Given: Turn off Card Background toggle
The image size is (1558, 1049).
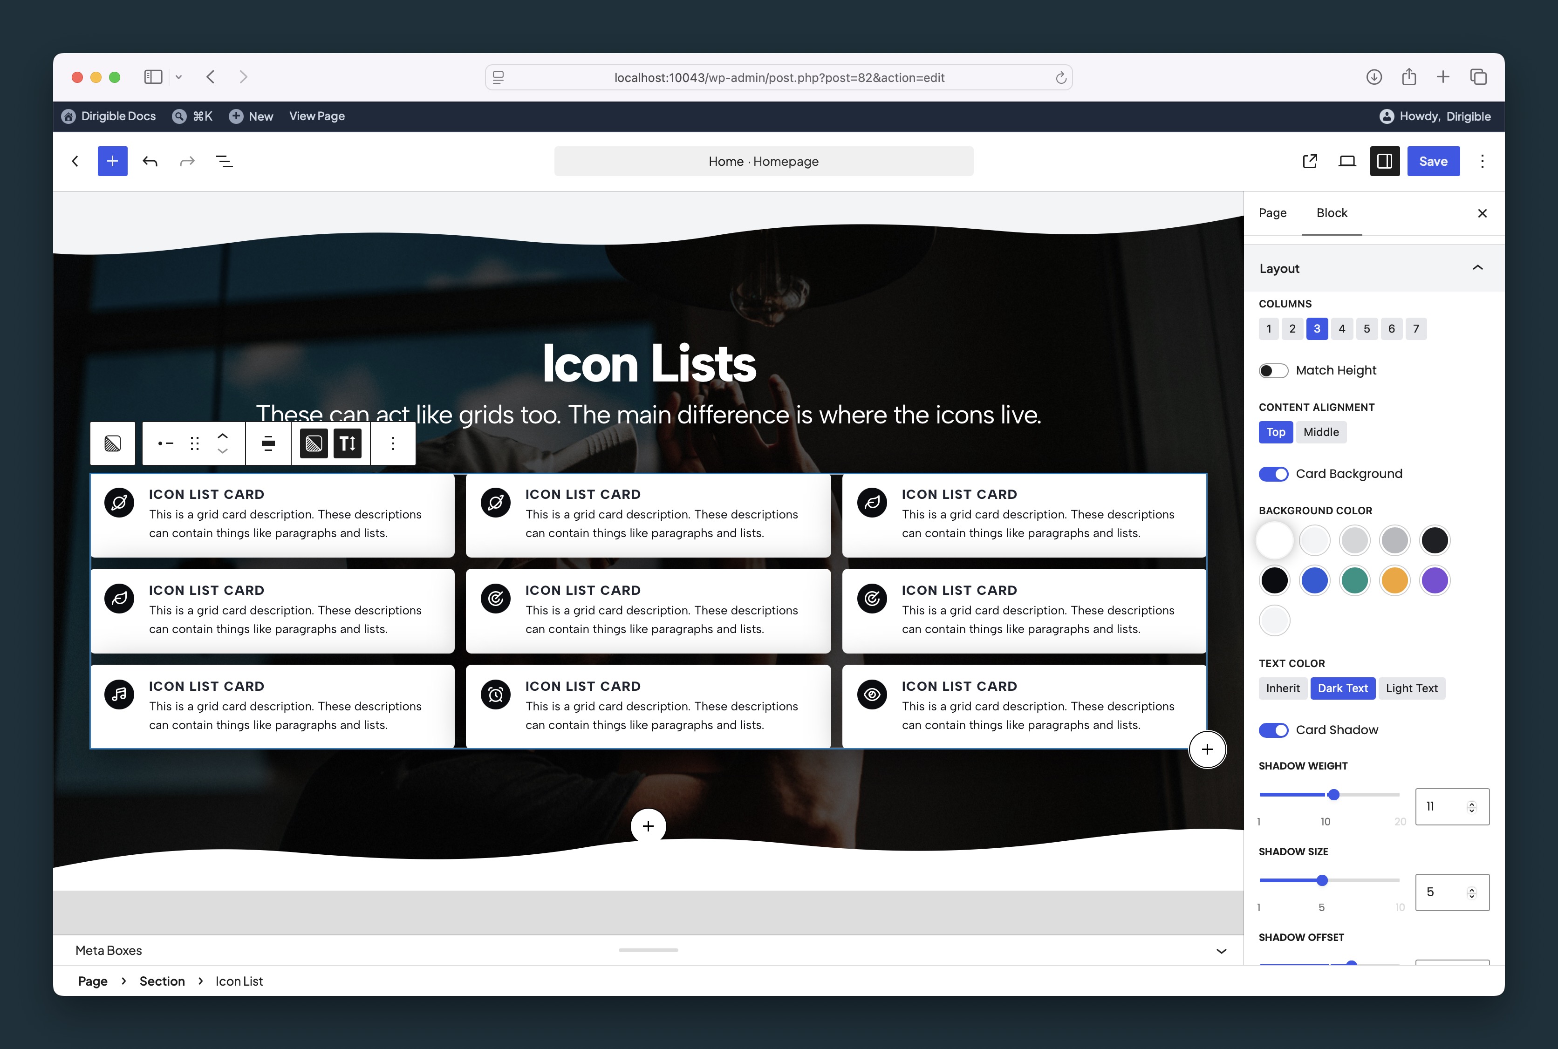Looking at the screenshot, I should click(x=1273, y=474).
